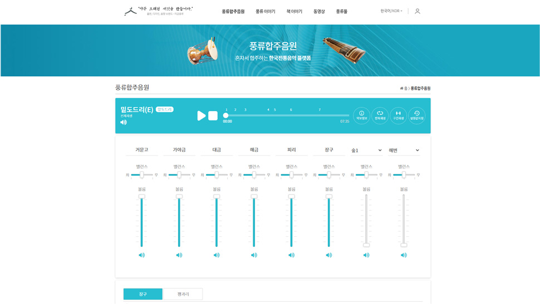Image resolution: width=540 pixels, height=304 pixels.
Task: Click the 가야금 balance slider handle
Action: 179,175
